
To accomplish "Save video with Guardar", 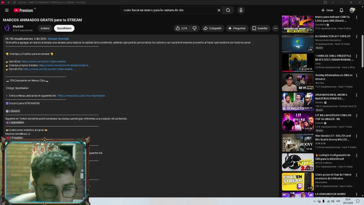I will click(x=260, y=28).
